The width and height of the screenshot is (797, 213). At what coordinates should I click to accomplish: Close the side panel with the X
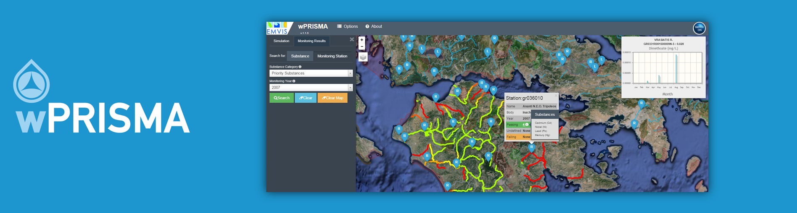pos(352,39)
